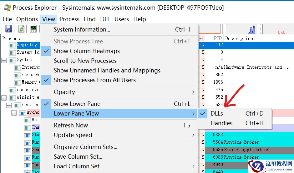The image size is (294, 173).
Task: Open the Options menu
Action: pos(27,19)
